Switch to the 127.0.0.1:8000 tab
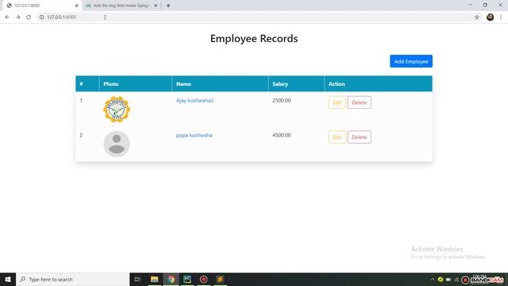Screen dimensions: 508x286 click(41, 6)
